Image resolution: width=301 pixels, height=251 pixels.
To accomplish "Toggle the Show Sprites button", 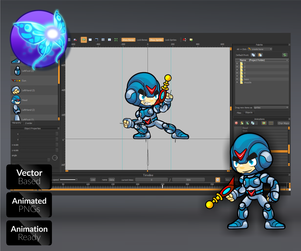I will [x=156, y=40].
